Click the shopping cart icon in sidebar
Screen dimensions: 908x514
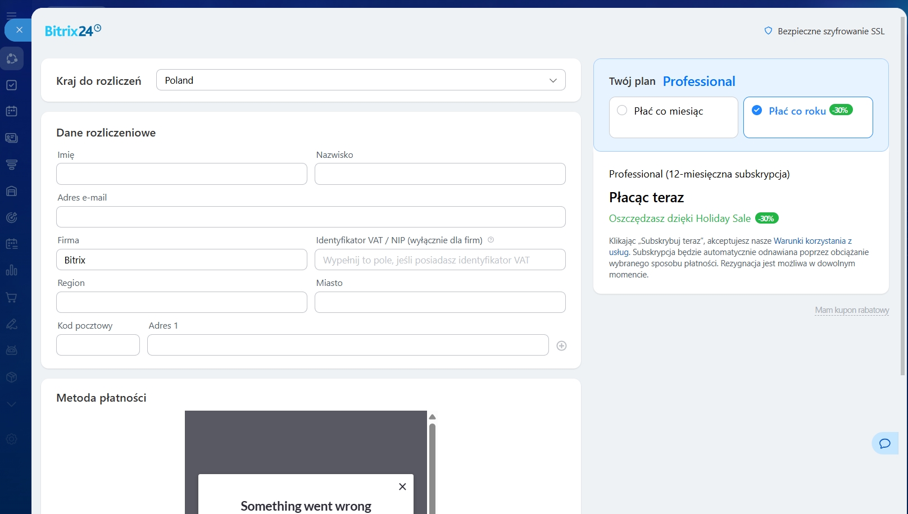pos(11,298)
